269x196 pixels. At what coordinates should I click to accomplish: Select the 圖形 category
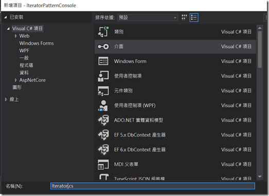point(17,87)
